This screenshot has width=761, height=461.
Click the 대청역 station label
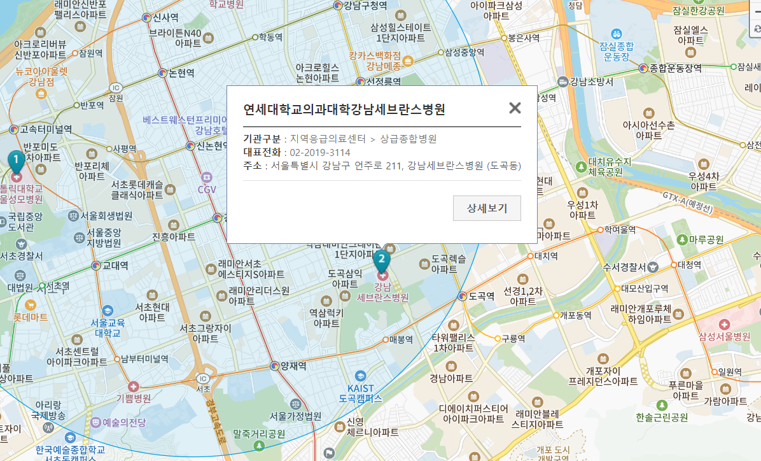click(689, 265)
